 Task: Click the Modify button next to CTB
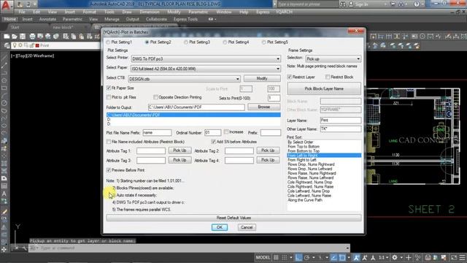pos(262,78)
